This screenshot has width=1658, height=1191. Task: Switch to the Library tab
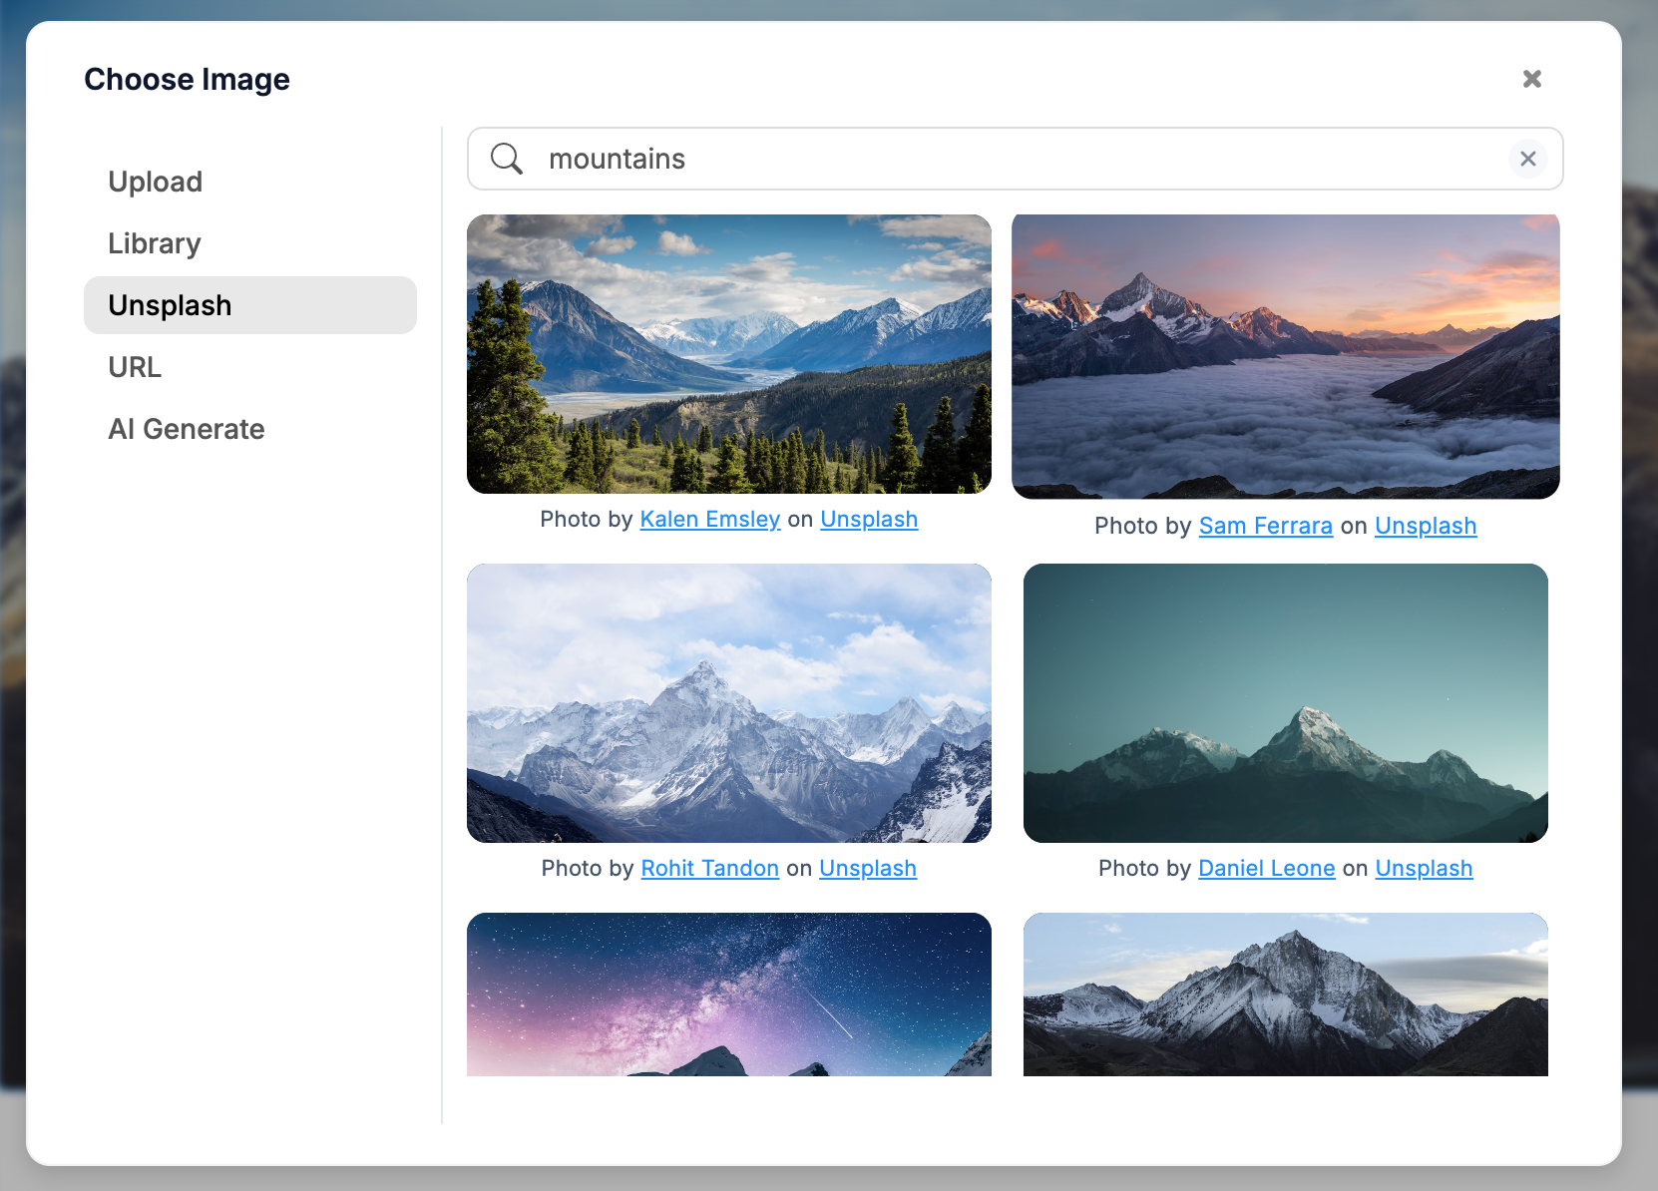click(155, 243)
